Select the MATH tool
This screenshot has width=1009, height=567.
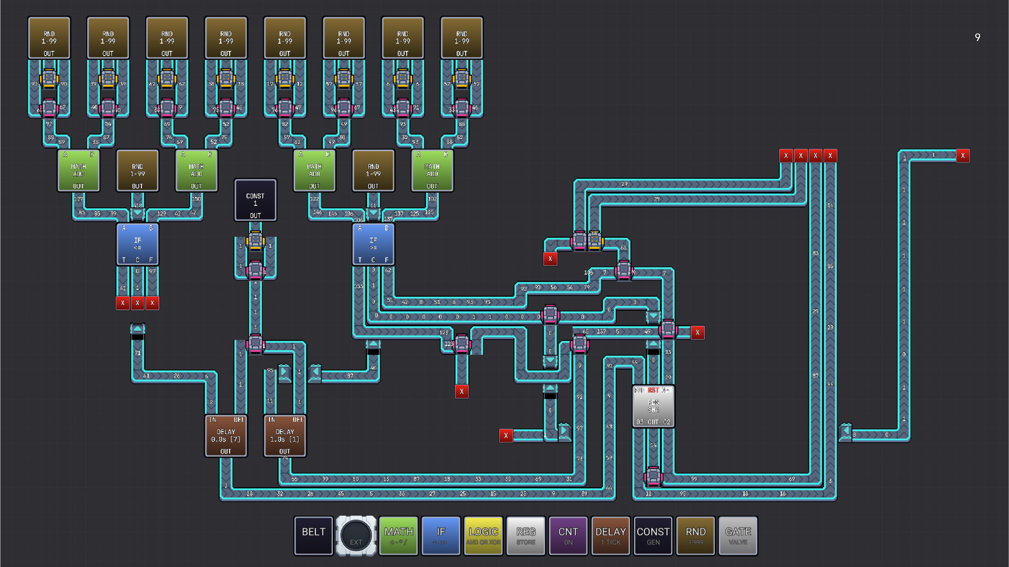[x=398, y=535]
